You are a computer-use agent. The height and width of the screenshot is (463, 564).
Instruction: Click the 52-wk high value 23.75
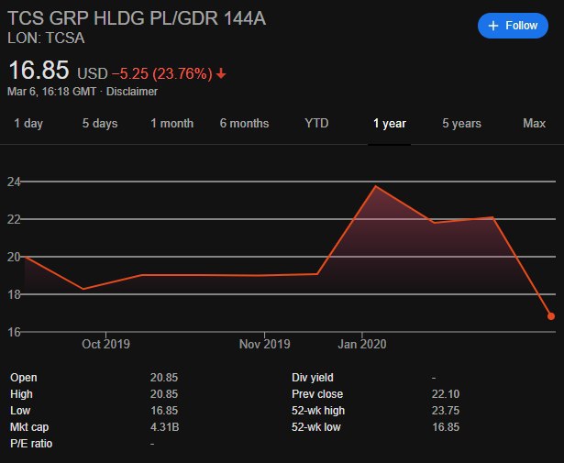click(x=446, y=411)
